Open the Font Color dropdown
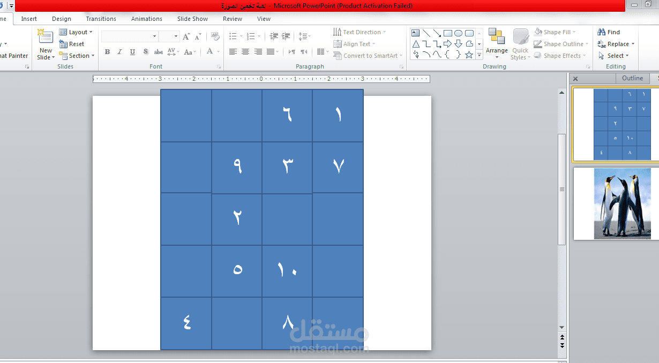Image resolution: width=659 pixels, height=363 pixels. coord(213,52)
